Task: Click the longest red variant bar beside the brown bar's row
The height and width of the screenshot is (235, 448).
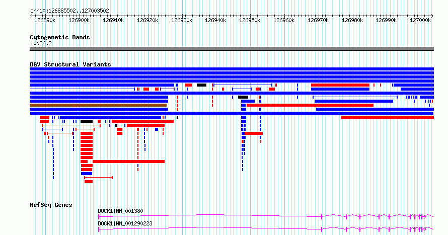Action: click(x=310, y=105)
